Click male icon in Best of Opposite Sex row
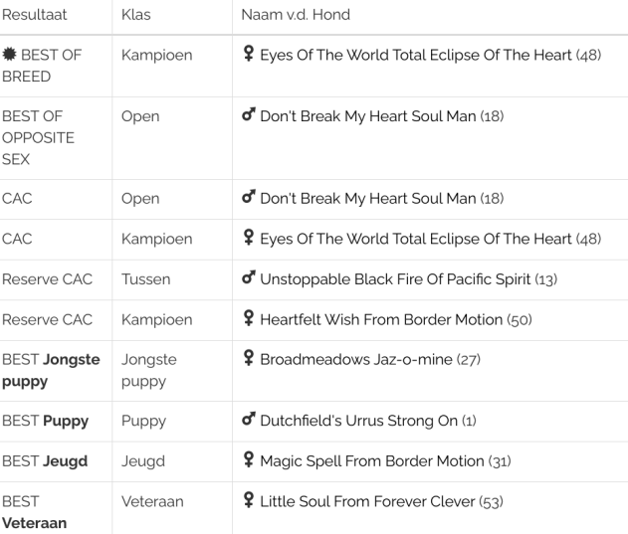 (249, 115)
